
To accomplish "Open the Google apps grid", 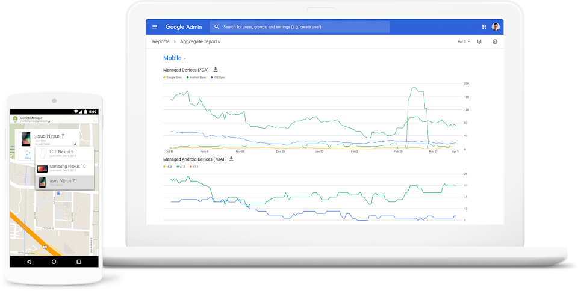I will pos(483,27).
